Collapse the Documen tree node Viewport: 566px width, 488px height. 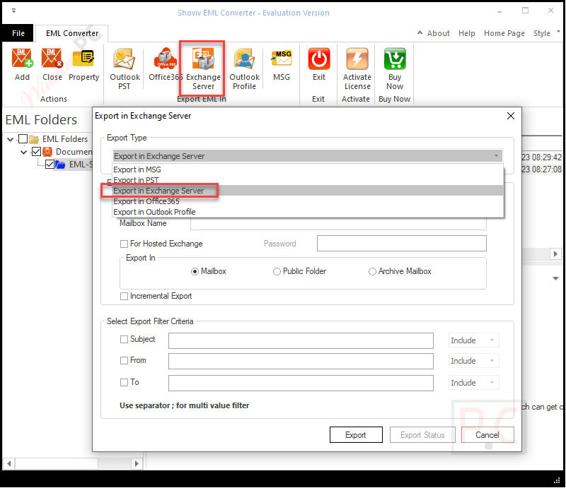point(24,152)
